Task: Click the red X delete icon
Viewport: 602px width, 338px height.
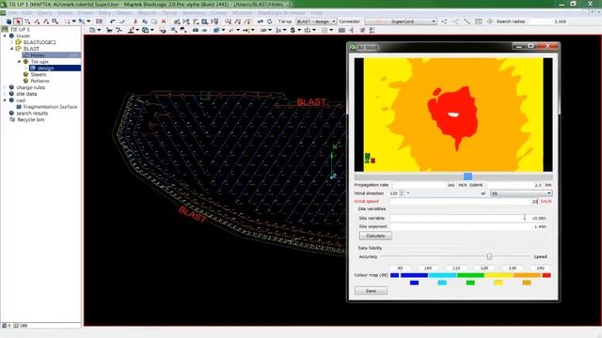Action: tap(164, 22)
